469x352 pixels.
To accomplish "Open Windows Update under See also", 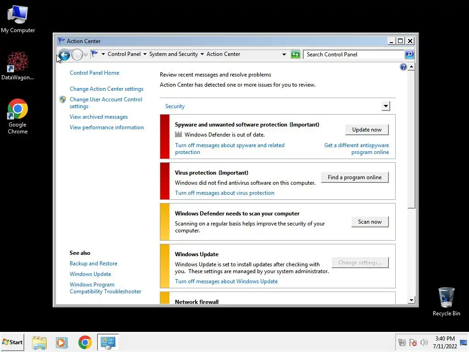I will coord(90,274).
